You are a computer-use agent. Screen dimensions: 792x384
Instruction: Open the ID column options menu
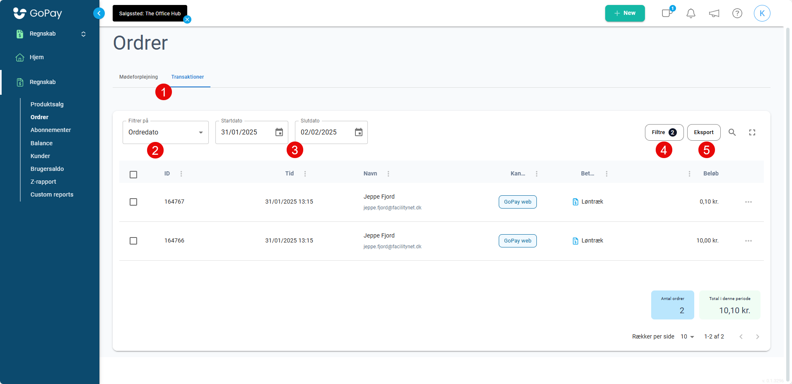pos(181,174)
